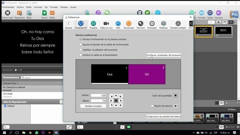Open WhatsApp from the taskbar

click(37, 132)
